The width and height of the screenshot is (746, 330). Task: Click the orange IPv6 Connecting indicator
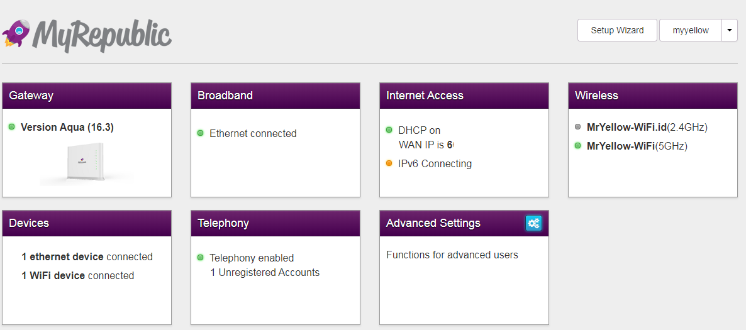(x=389, y=163)
